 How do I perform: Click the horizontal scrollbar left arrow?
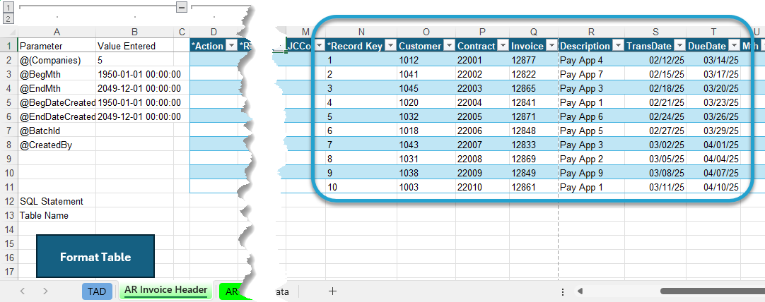[580, 291]
